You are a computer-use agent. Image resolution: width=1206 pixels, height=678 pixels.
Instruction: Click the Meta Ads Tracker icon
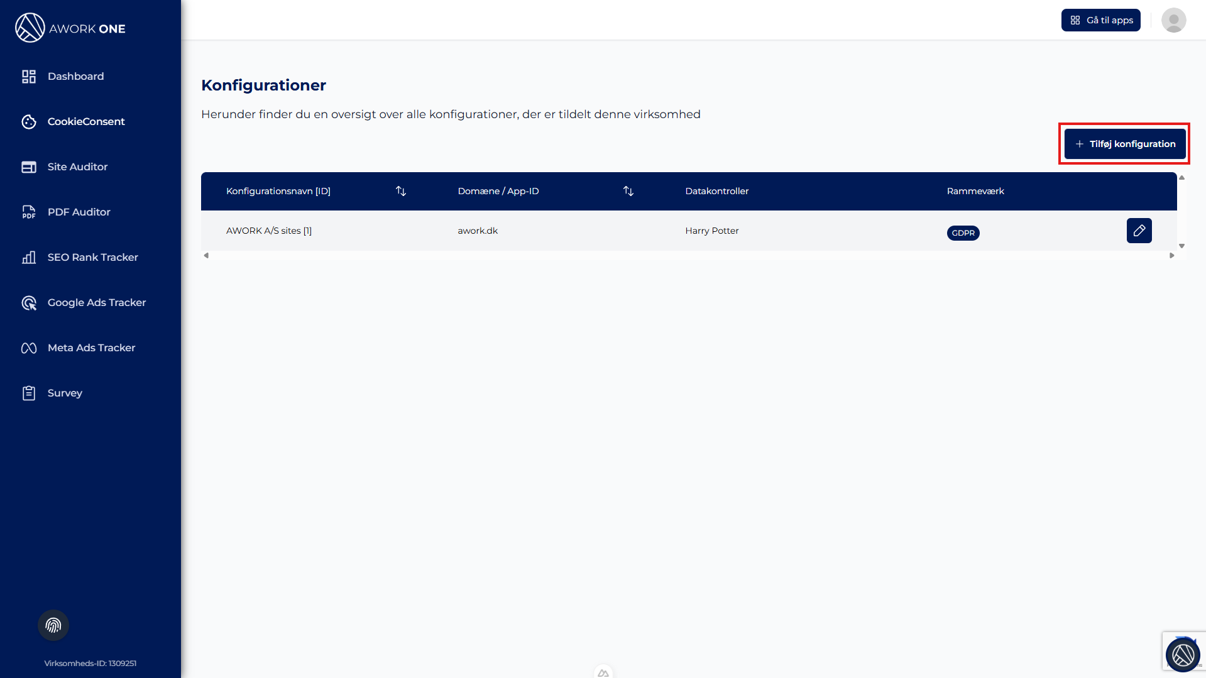(x=29, y=348)
